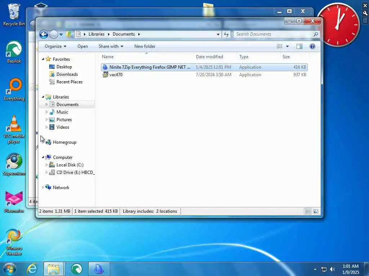
Task: Create a New folder
Action: click(145, 46)
